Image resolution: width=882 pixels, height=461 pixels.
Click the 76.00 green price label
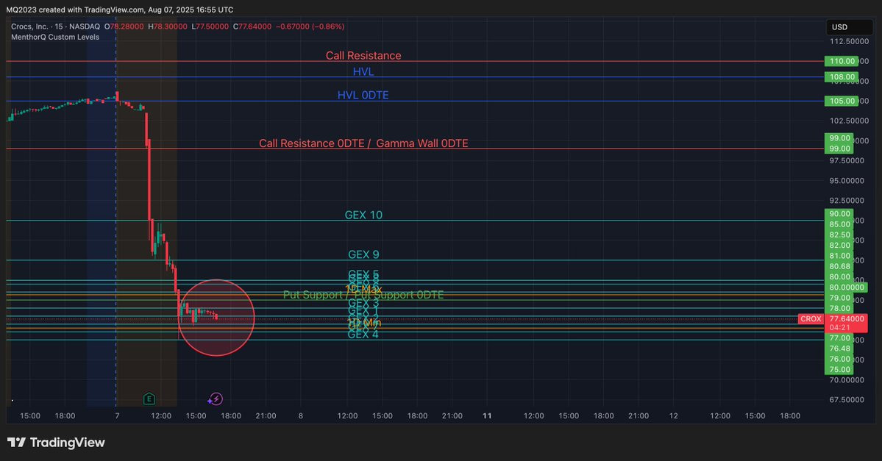click(839, 360)
